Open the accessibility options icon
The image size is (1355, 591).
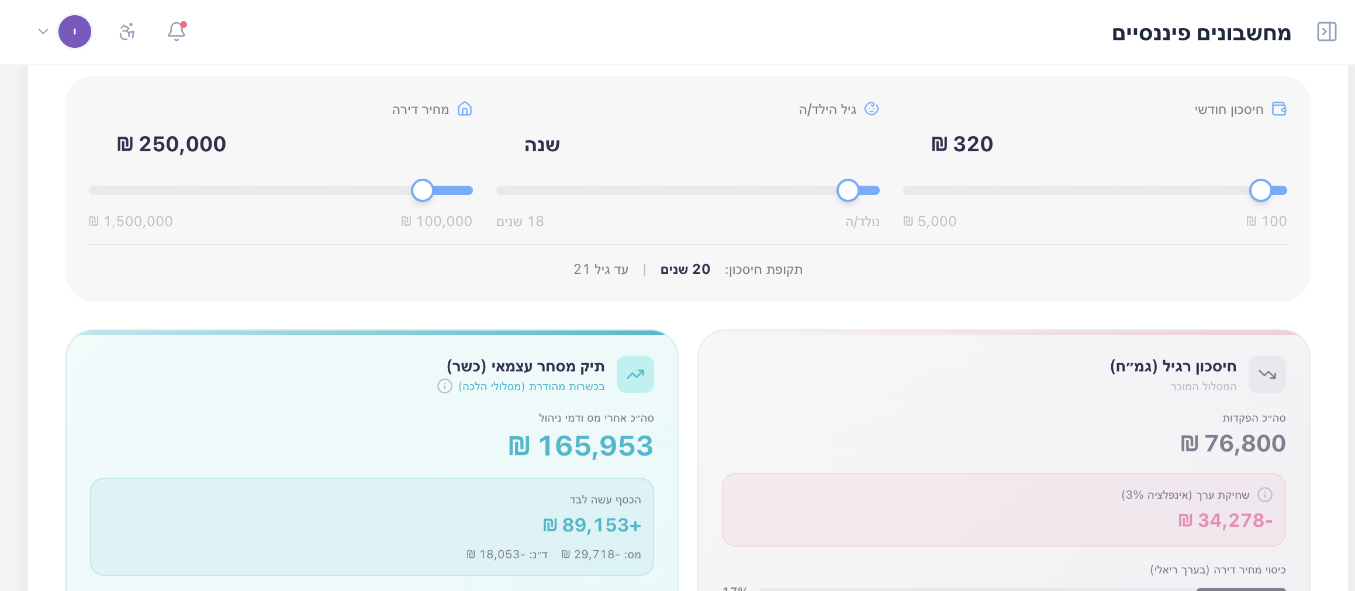click(127, 32)
